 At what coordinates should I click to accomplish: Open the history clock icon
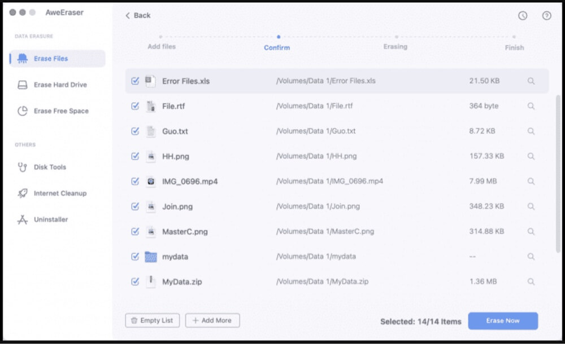(521, 16)
